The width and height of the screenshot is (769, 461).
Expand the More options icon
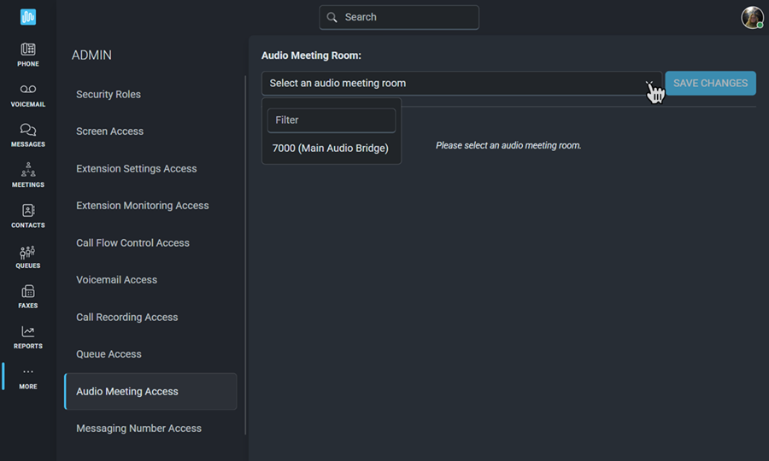click(x=28, y=372)
